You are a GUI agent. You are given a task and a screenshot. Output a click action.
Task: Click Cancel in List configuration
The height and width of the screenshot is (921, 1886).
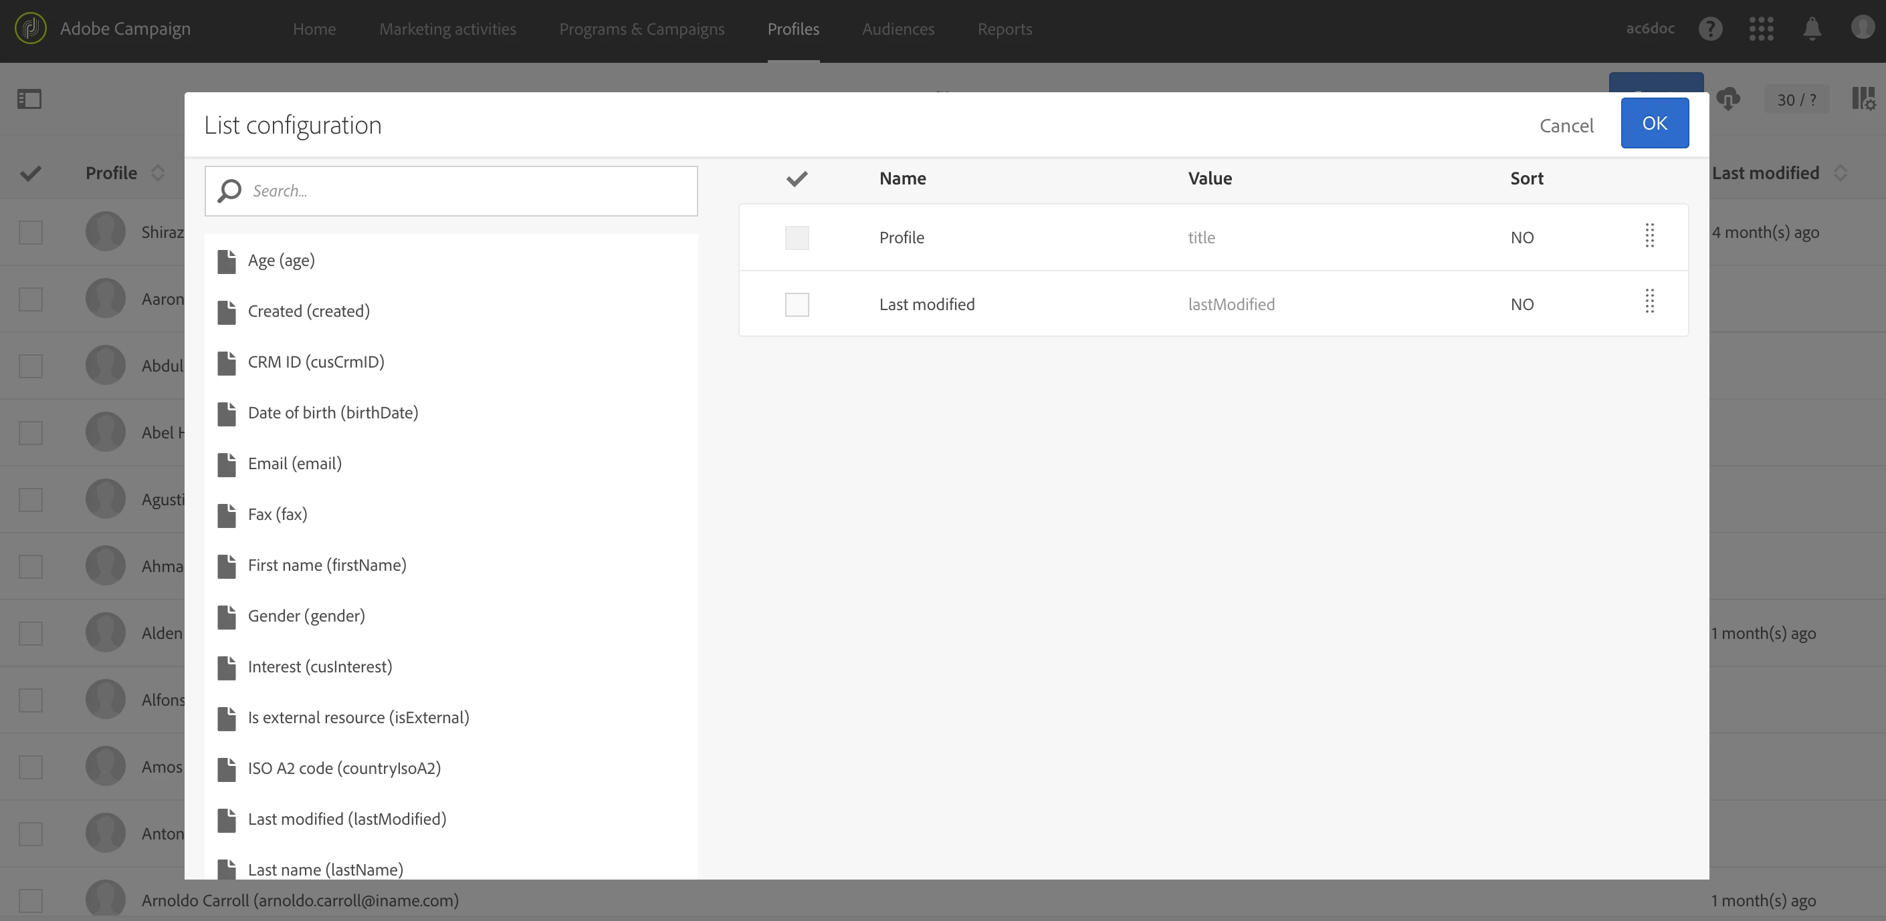pos(1566,125)
